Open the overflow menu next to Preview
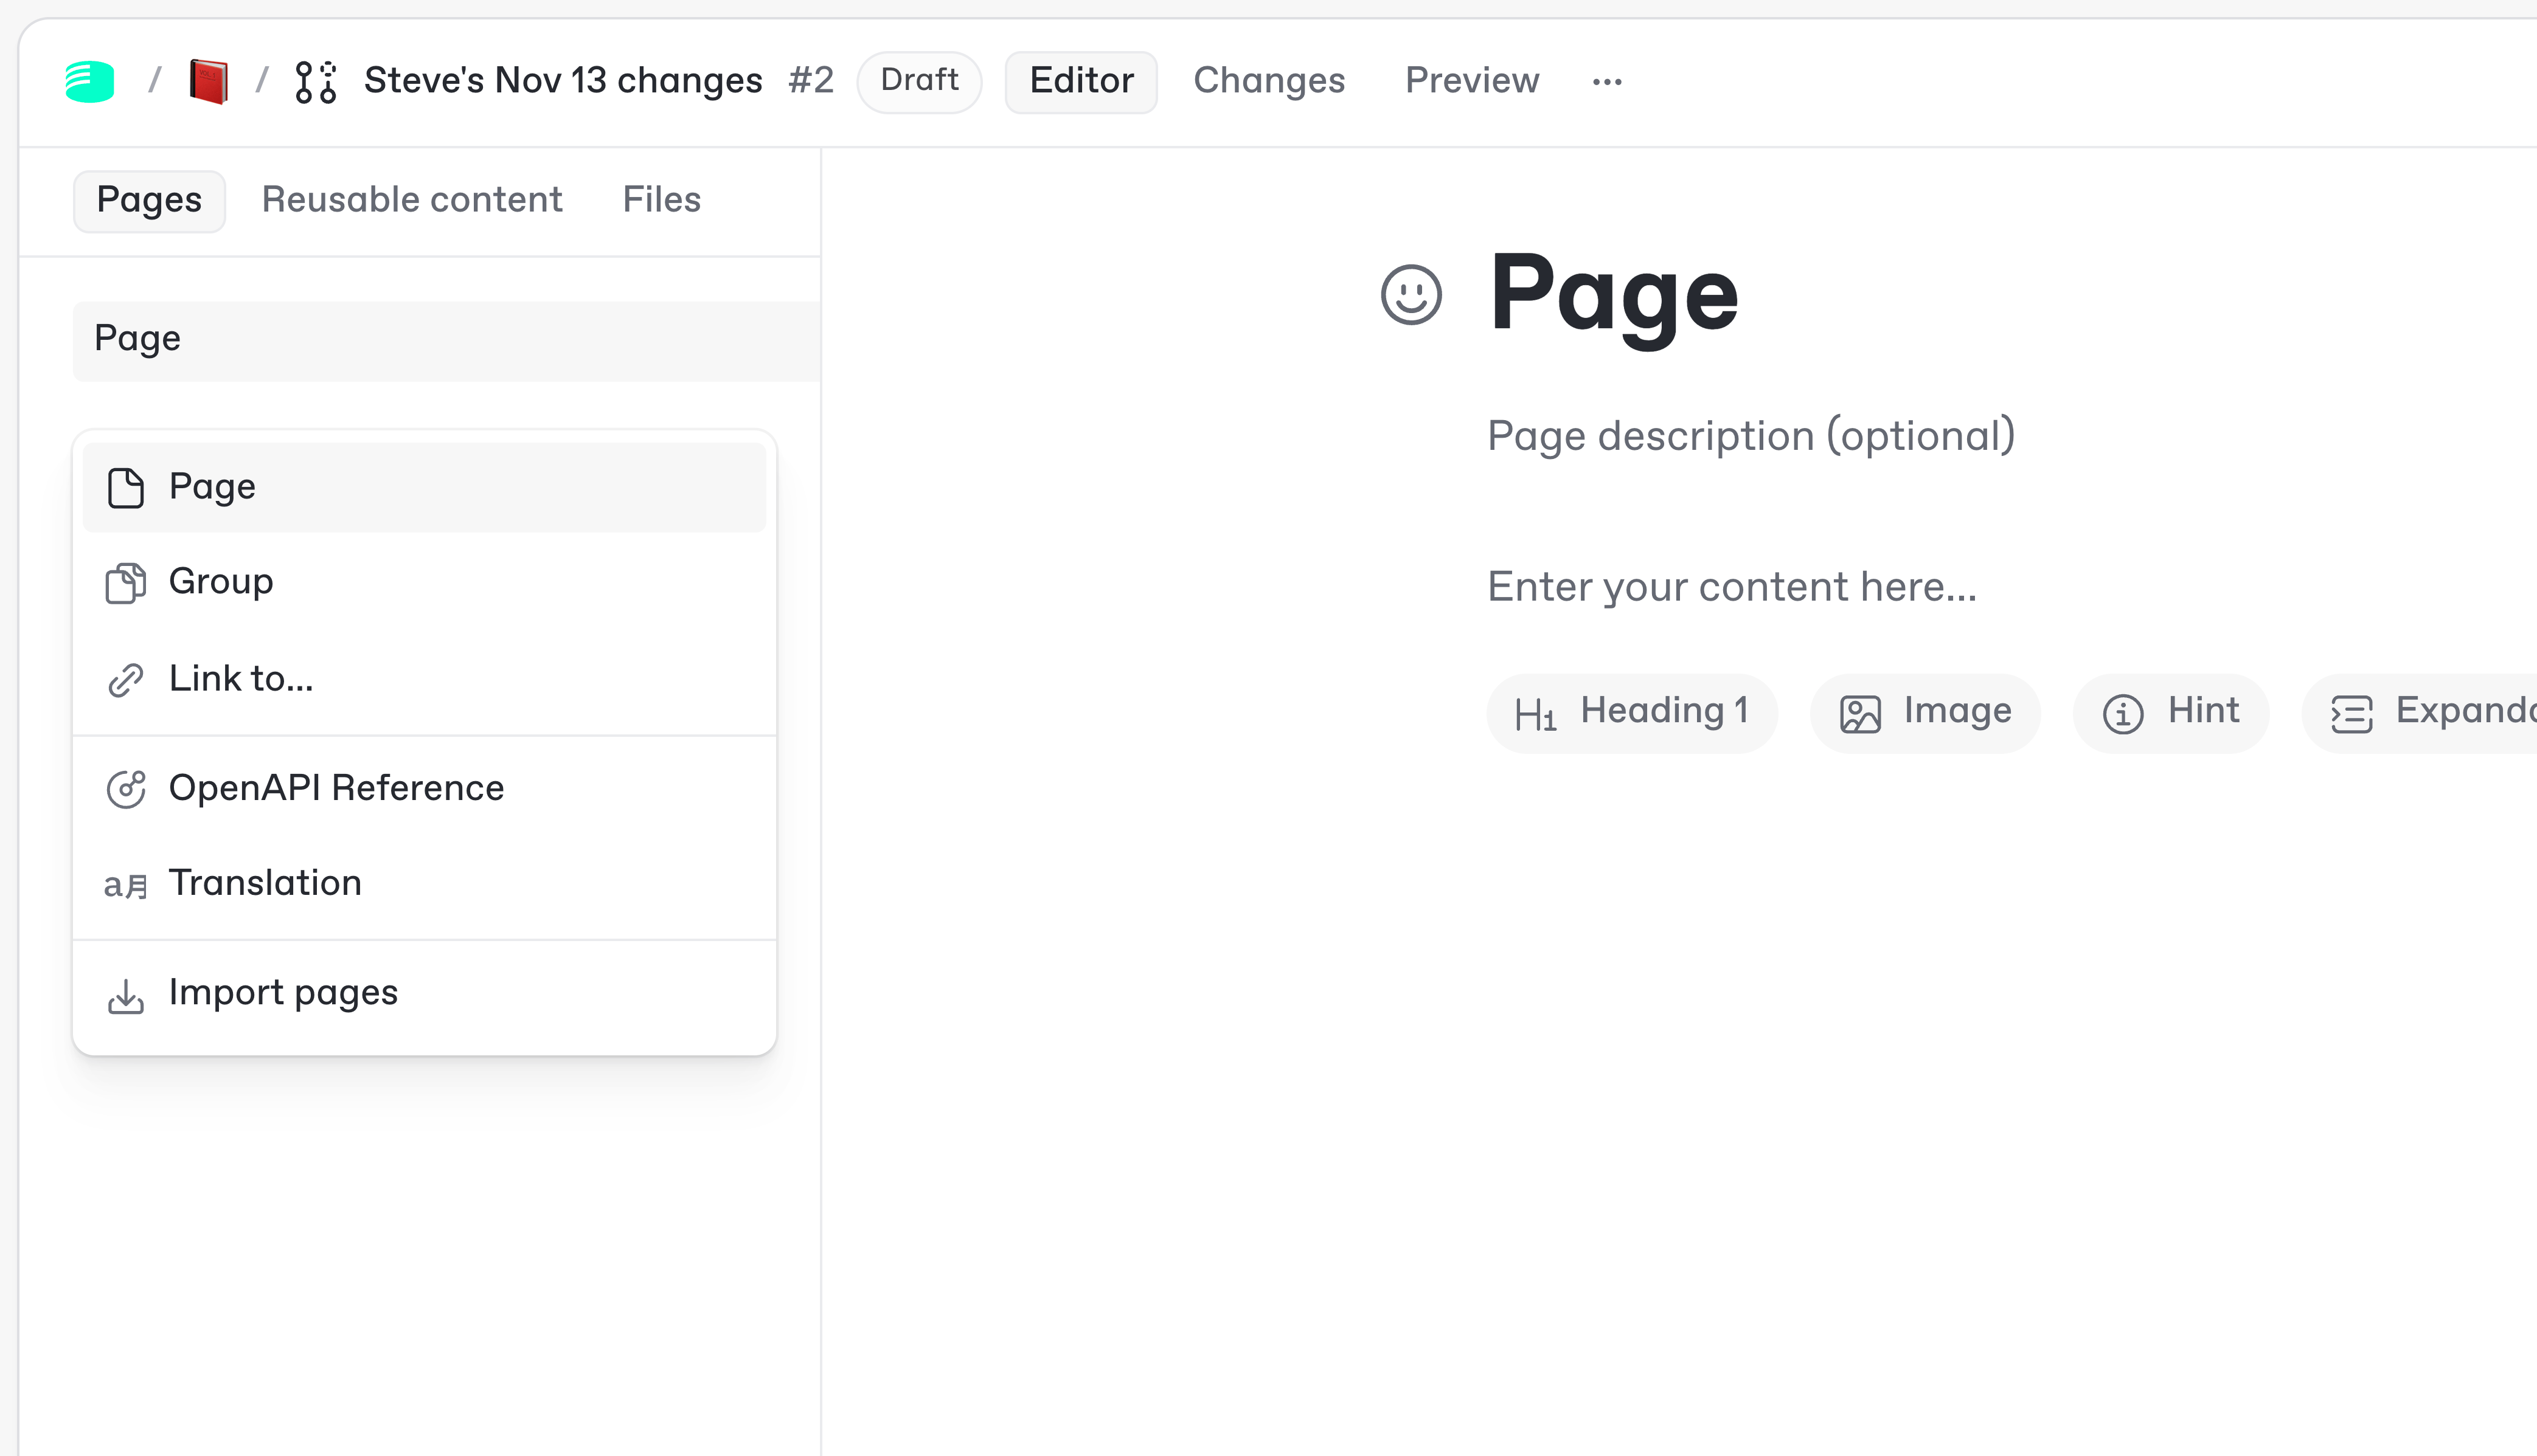Image resolution: width=2537 pixels, height=1456 pixels. [1608, 81]
